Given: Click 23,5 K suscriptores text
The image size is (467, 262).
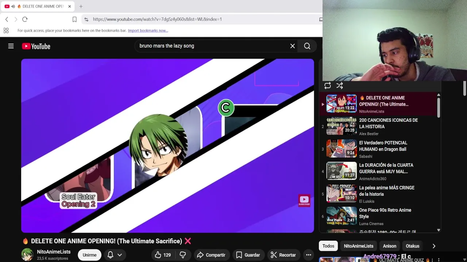Looking at the screenshot, I should tap(53, 258).
